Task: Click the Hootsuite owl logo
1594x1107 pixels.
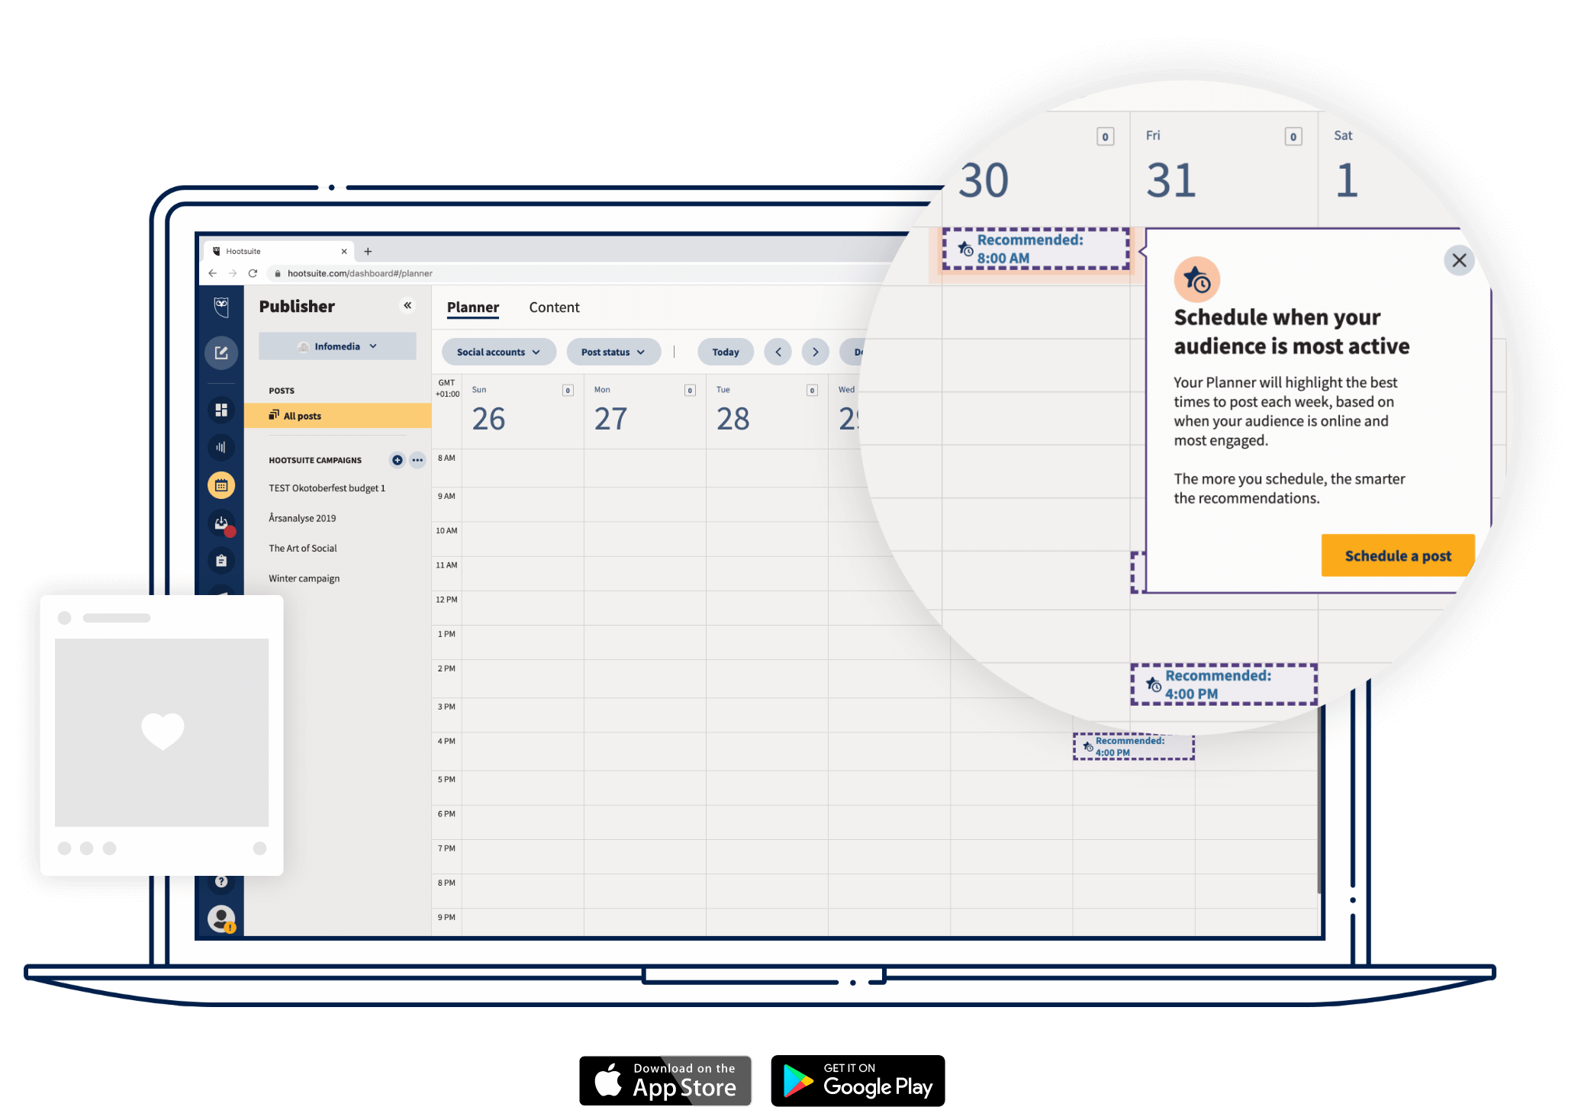Action: coord(221,307)
